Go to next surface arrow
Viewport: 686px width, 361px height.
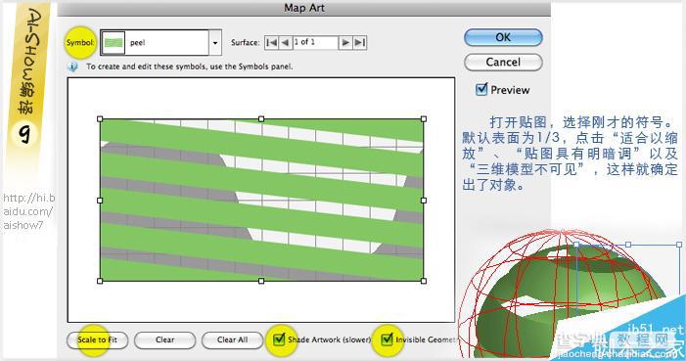coord(345,42)
